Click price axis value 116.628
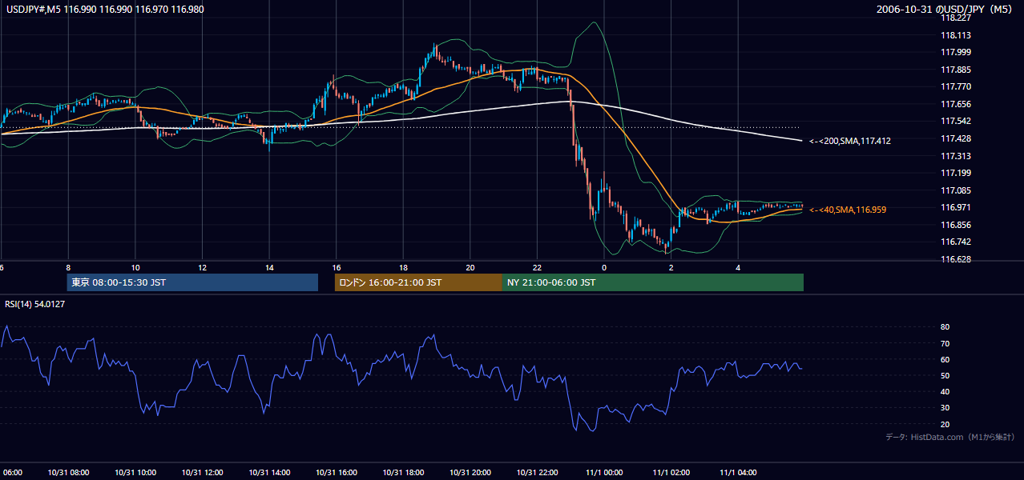 956,259
